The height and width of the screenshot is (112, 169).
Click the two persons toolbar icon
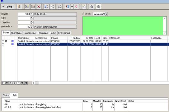click(68, 7)
